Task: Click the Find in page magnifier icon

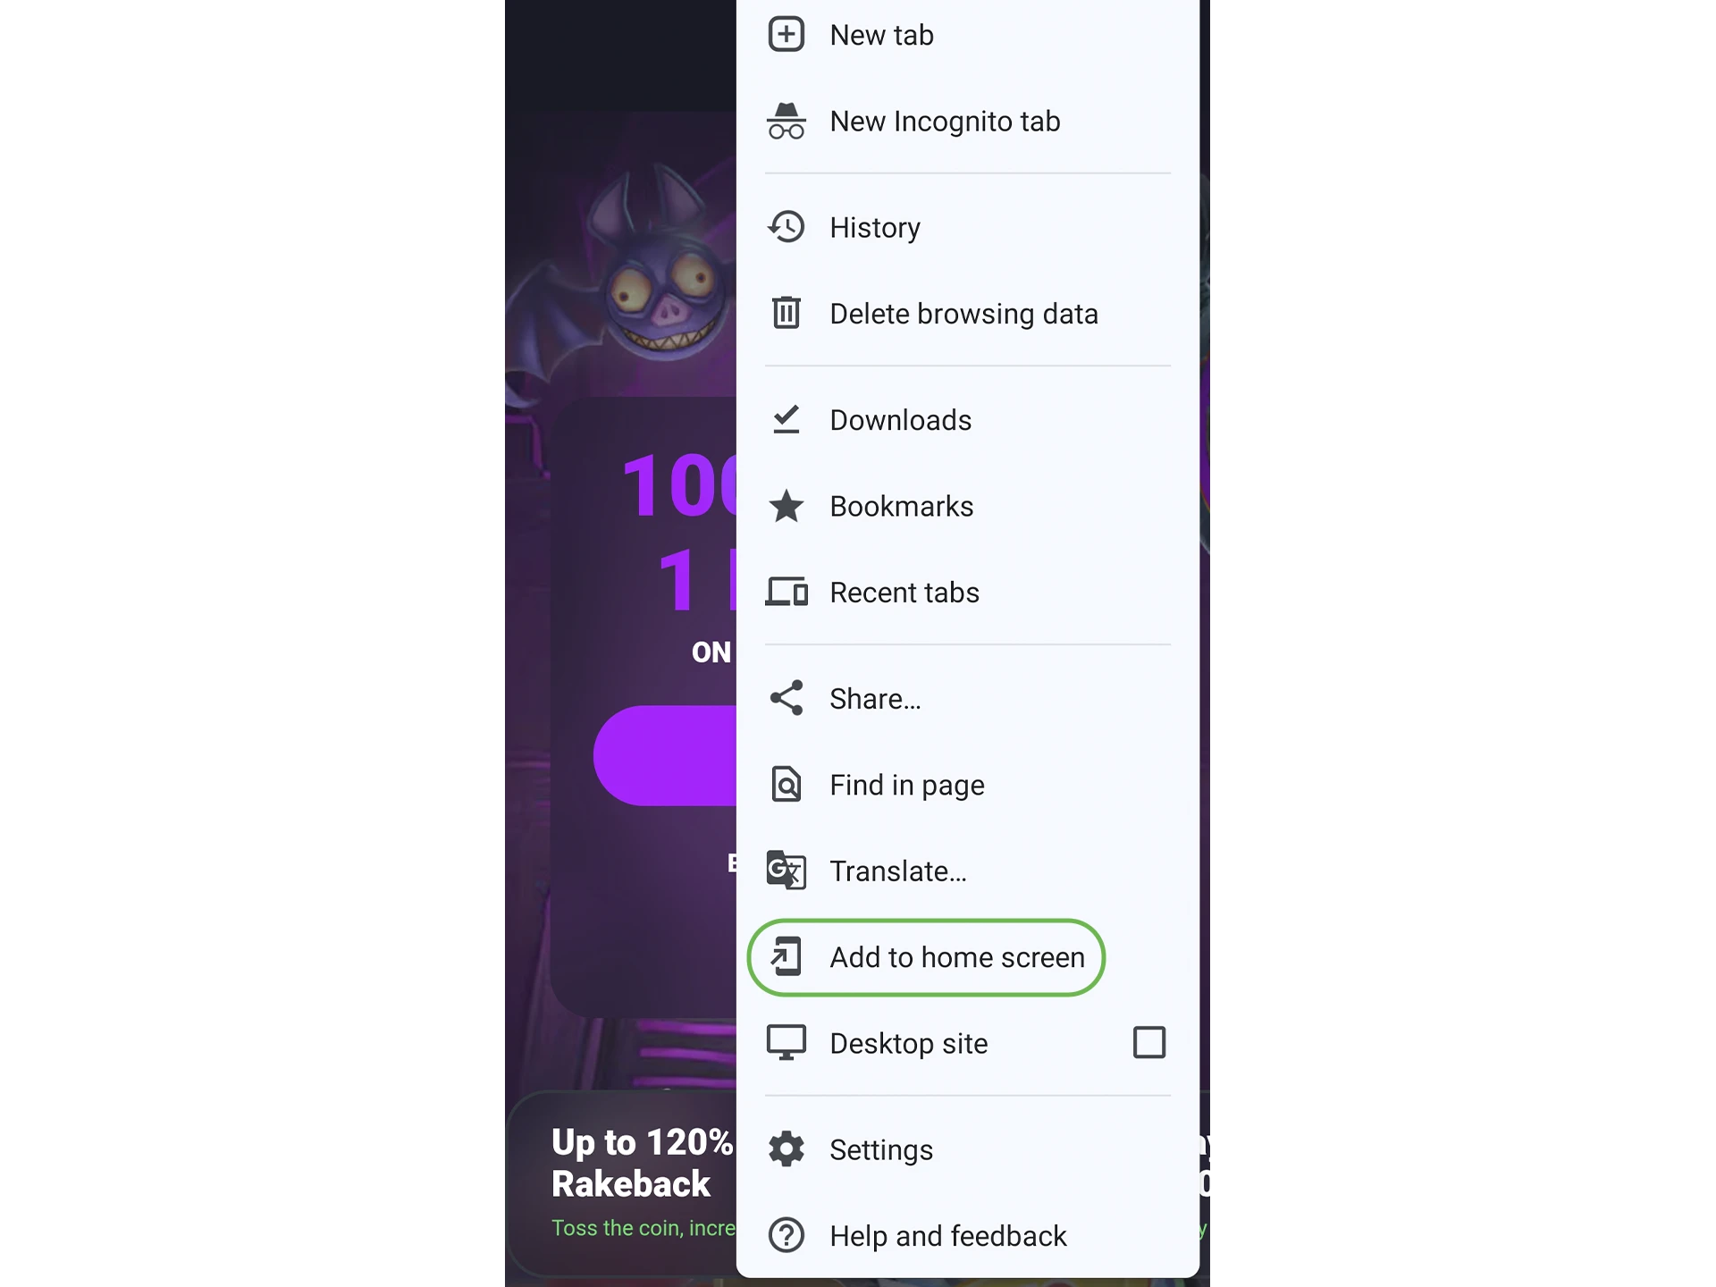Action: click(x=786, y=784)
